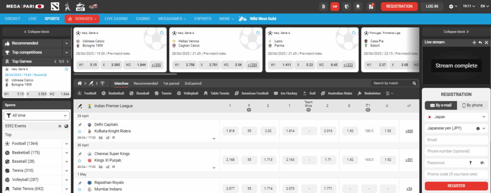Select By phone registration tab
The width and height of the screenshot is (491, 193).
point(472,105)
